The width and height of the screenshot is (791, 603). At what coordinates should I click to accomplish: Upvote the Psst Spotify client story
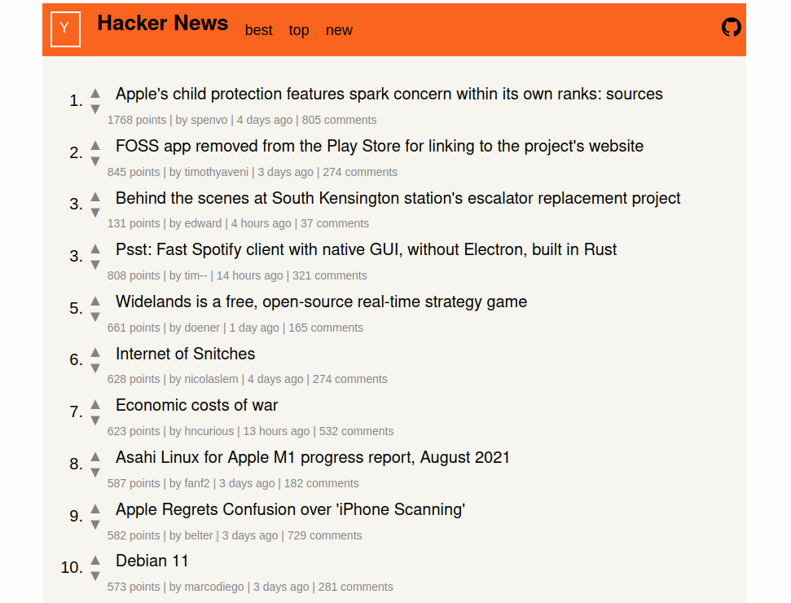pos(95,249)
